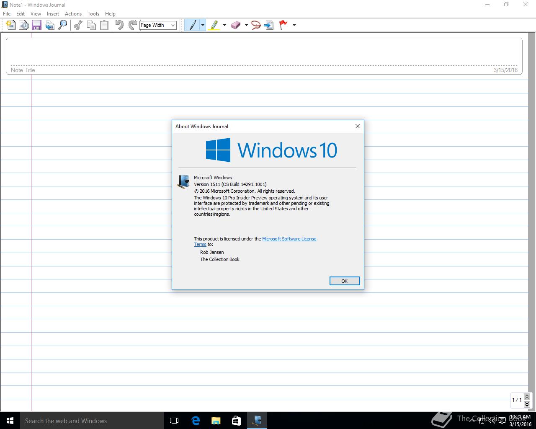Show hidden tray icons chevron
The height and width of the screenshot is (429, 536).
coord(472,421)
